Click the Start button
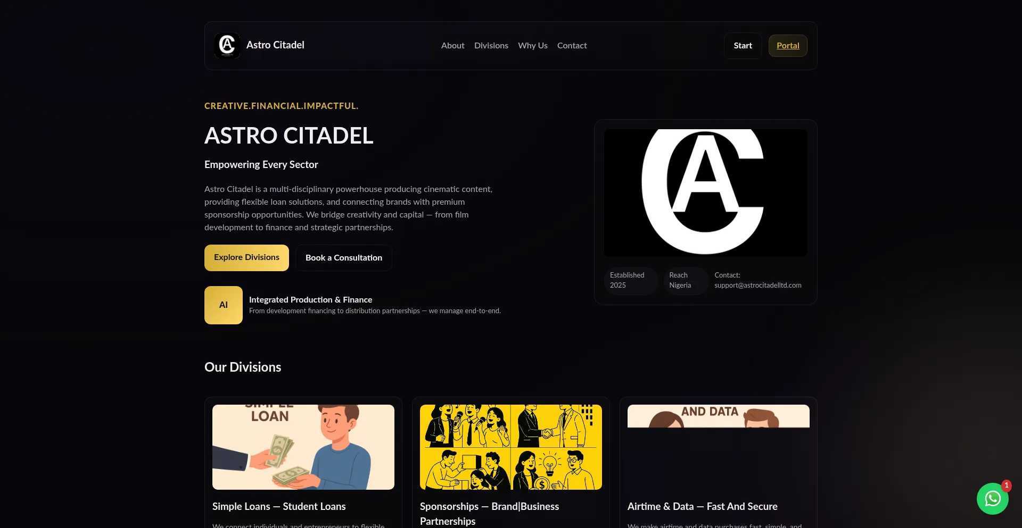 [x=743, y=46]
